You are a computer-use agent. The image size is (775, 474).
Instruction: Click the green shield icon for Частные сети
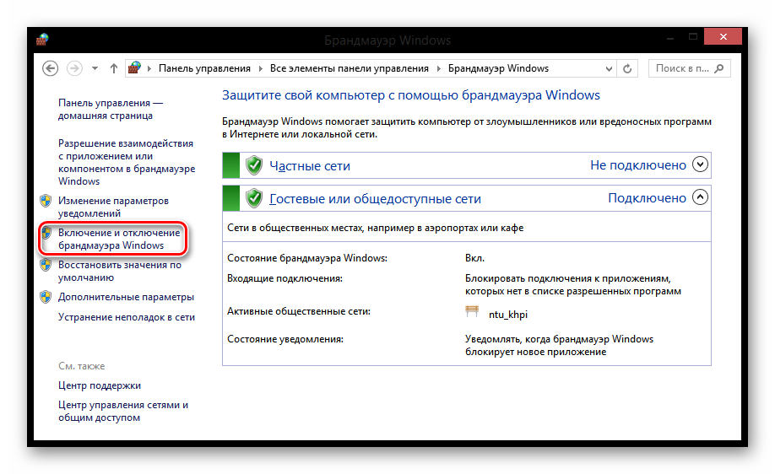pos(254,165)
